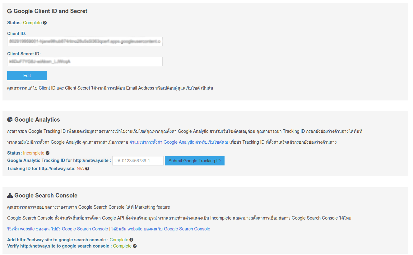Click the Google G icon in section header
Screen dimensions: 413x255
[10, 11]
